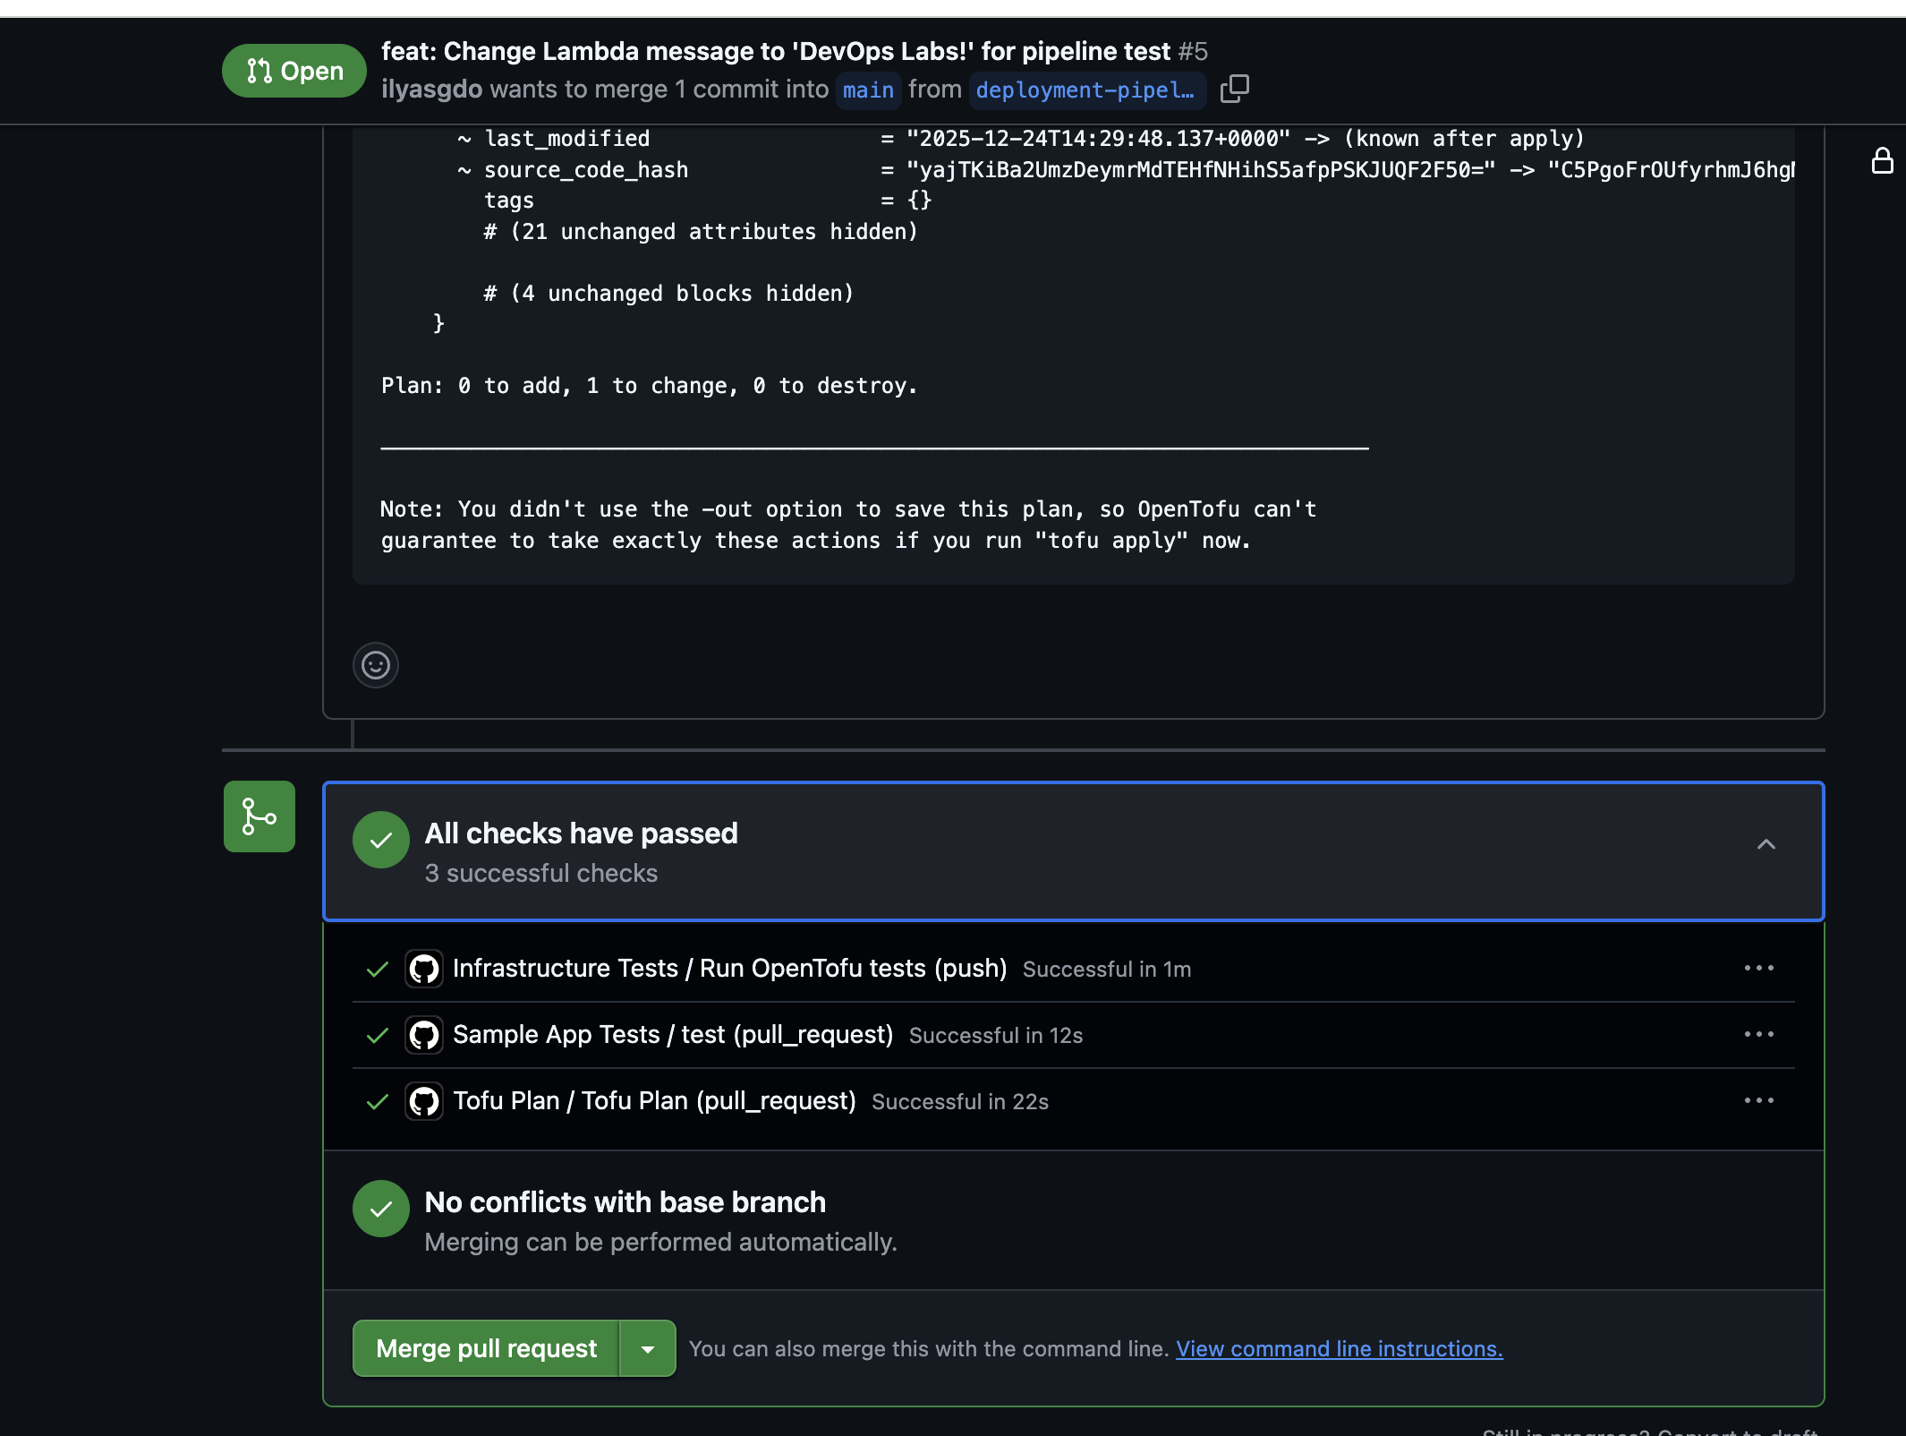This screenshot has width=1906, height=1436.
Task: Click the main base branch label
Action: 868,90
